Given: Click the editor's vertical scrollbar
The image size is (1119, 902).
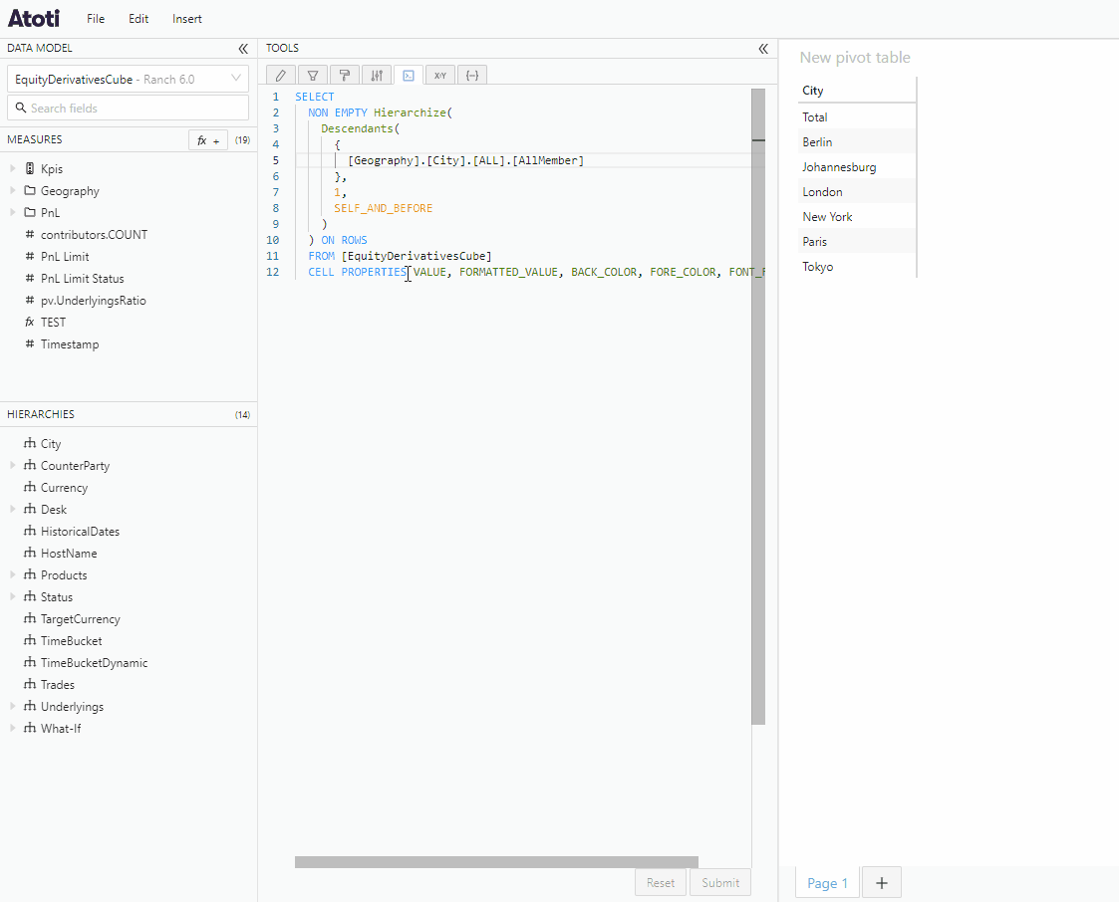Looking at the screenshot, I should pyautogui.click(x=758, y=406).
